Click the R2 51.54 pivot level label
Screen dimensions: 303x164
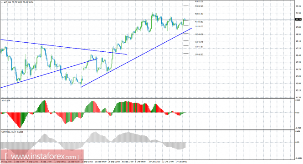199,14
